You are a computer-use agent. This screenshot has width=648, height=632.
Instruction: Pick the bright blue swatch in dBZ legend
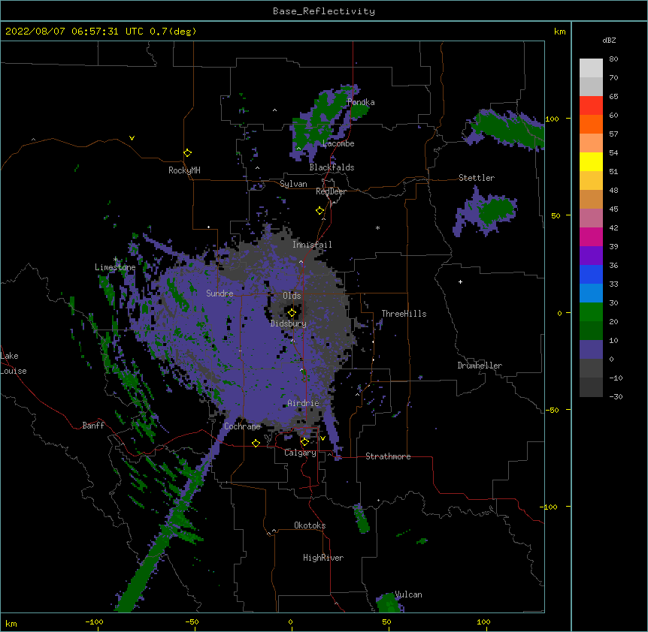591,274
